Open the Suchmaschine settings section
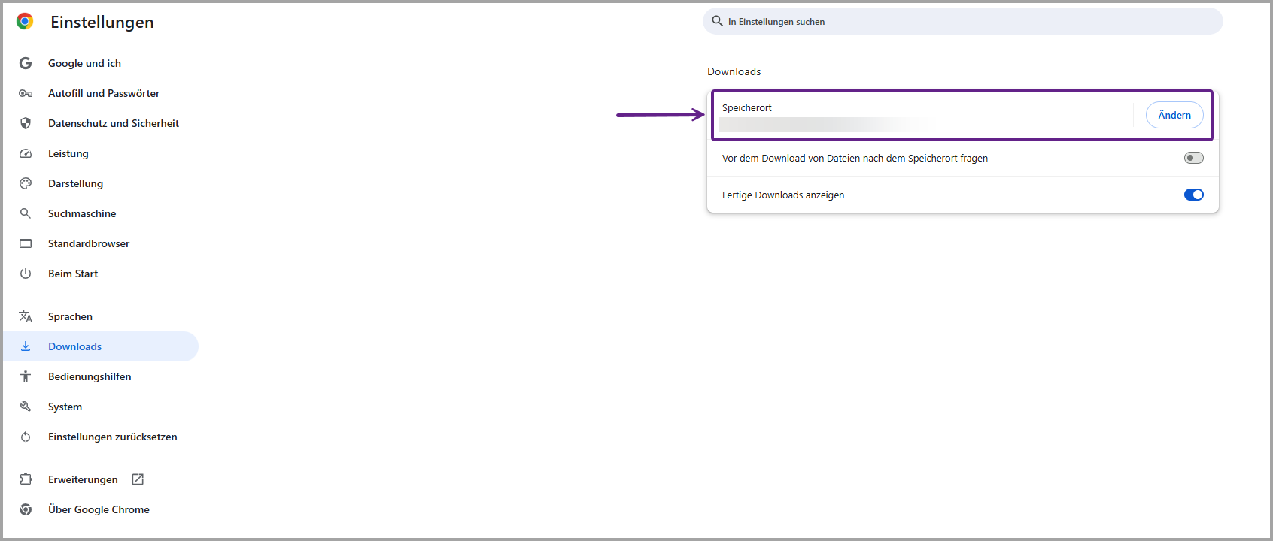This screenshot has height=541, width=1273. pyautogui.click(x=82, y=213)
